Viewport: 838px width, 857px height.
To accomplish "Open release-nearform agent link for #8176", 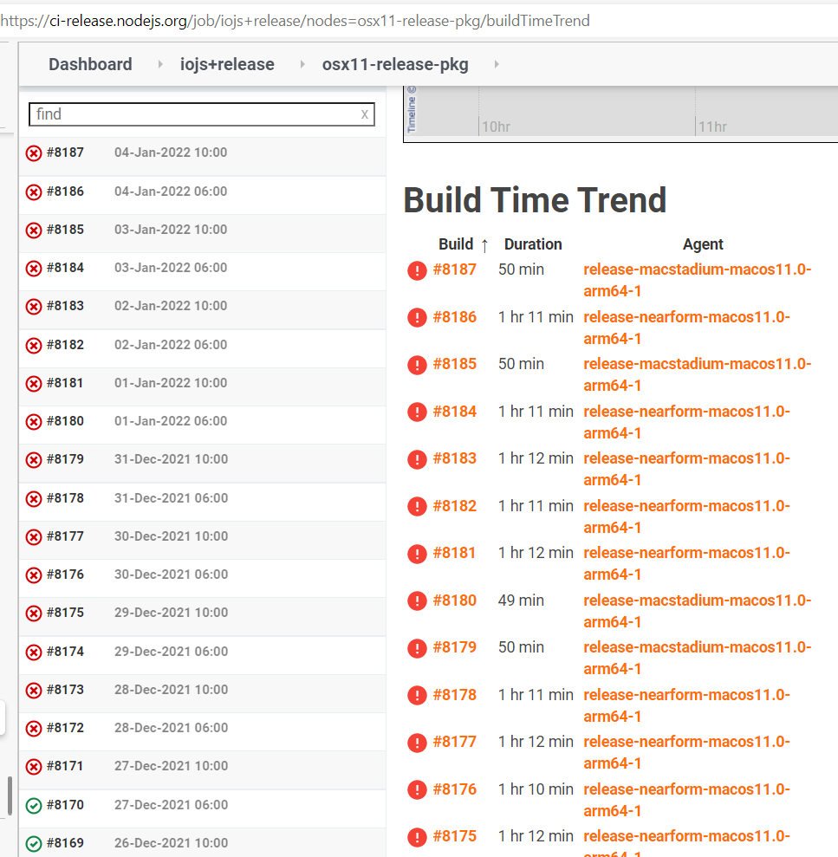I will point(686,800).
